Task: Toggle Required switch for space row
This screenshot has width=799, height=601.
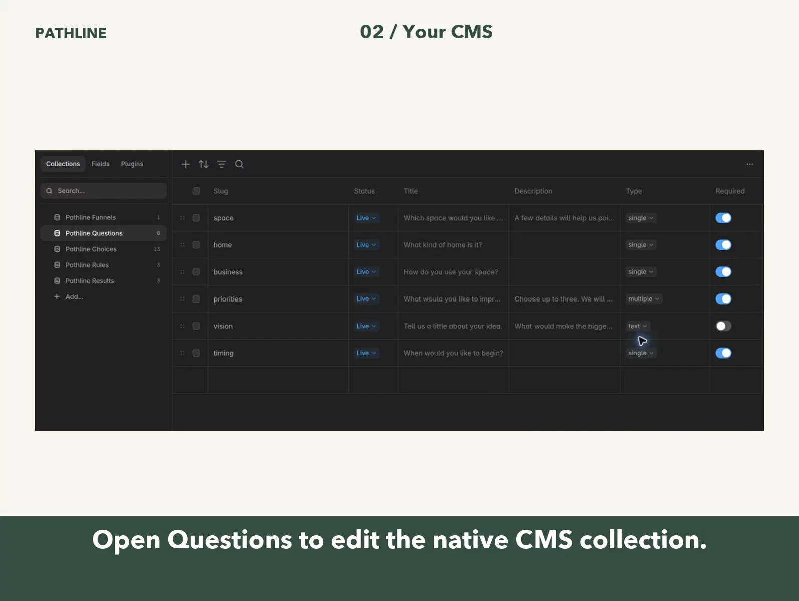Action: [723, 218]
